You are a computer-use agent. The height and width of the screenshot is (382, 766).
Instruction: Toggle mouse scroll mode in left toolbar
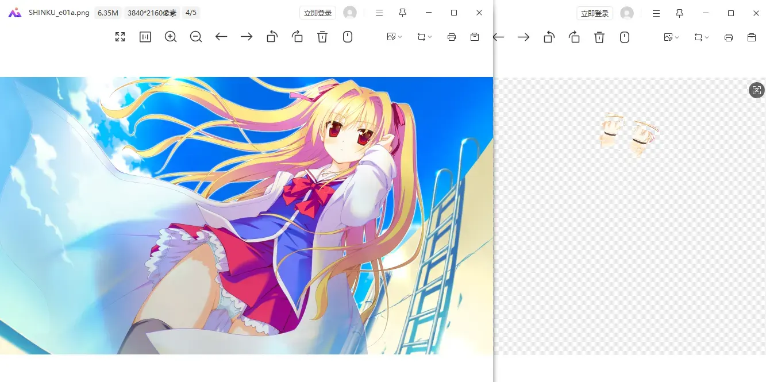[x=348, y=37]
